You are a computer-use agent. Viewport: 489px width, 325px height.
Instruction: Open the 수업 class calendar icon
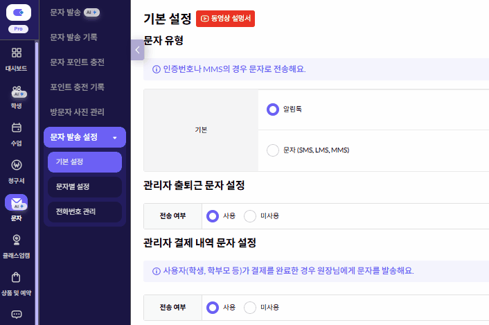pyautogui.click(x=17, y=128)
